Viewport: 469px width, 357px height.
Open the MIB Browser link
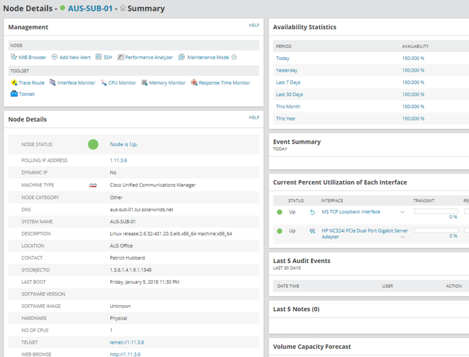click(x=33, y=57)
